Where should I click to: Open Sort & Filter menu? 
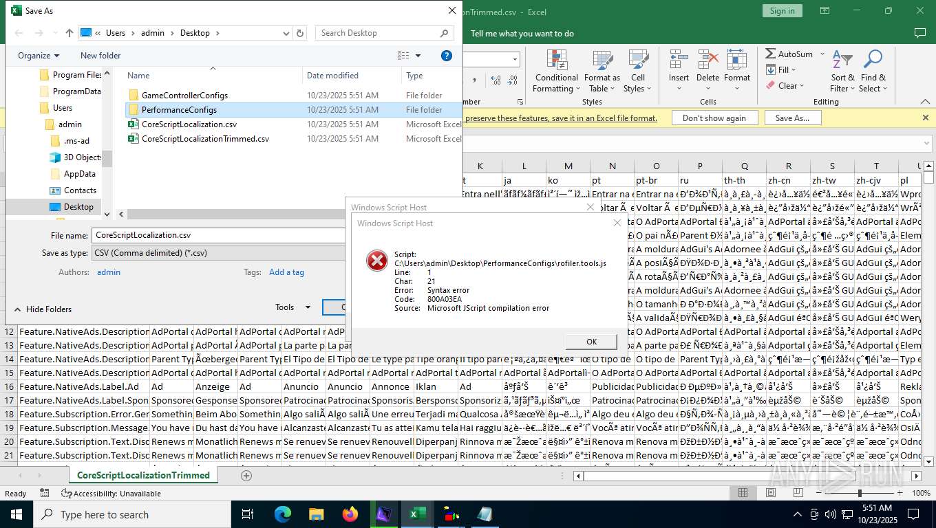842,71
